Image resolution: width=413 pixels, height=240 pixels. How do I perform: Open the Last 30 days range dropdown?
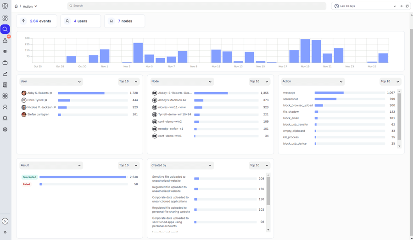pyautogui.click(x=365, y=6)
